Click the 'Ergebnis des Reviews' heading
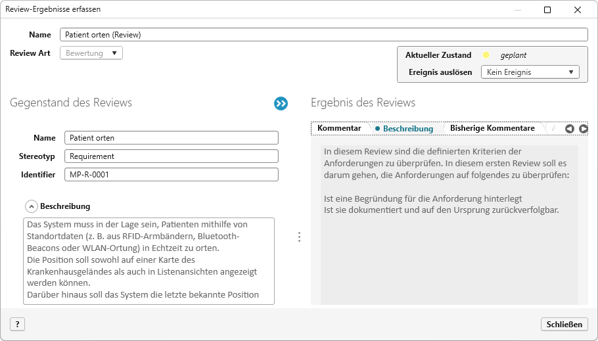 coord(363,102)
